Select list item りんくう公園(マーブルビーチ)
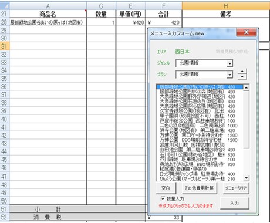 tap(200, 178)
